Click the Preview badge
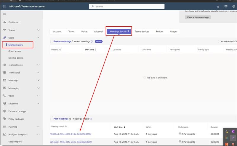237x146 pixels. [x=99, y=41]
